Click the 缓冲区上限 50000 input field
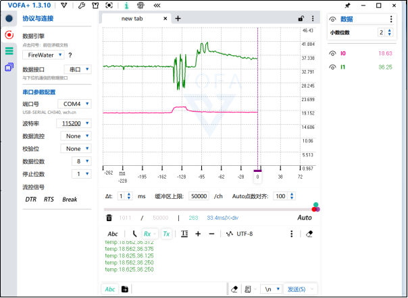The image size is (408, 298). pyautogui.click(x=199, y=196)
